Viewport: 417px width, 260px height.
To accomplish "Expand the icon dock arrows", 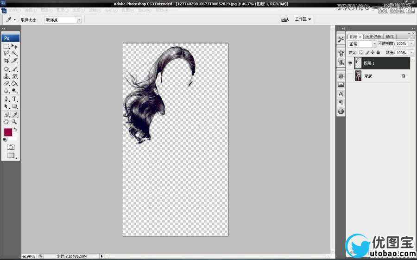I will 343,28.
